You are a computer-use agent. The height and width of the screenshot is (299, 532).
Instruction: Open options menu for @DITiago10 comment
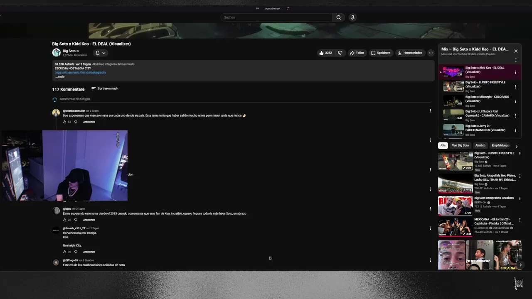[431, 260]
